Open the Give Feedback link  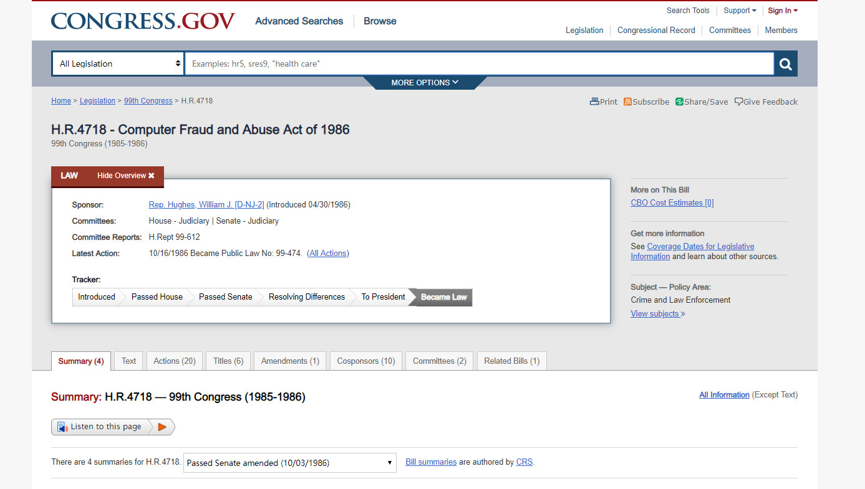[766, 102]
